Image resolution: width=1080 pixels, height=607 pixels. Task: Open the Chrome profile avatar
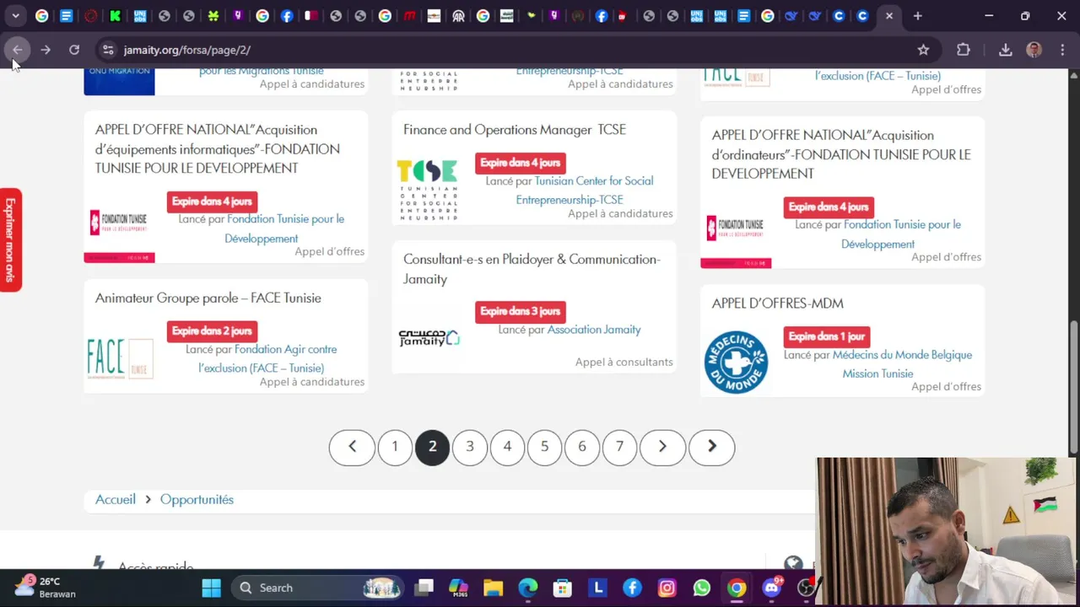(1034, 50)
